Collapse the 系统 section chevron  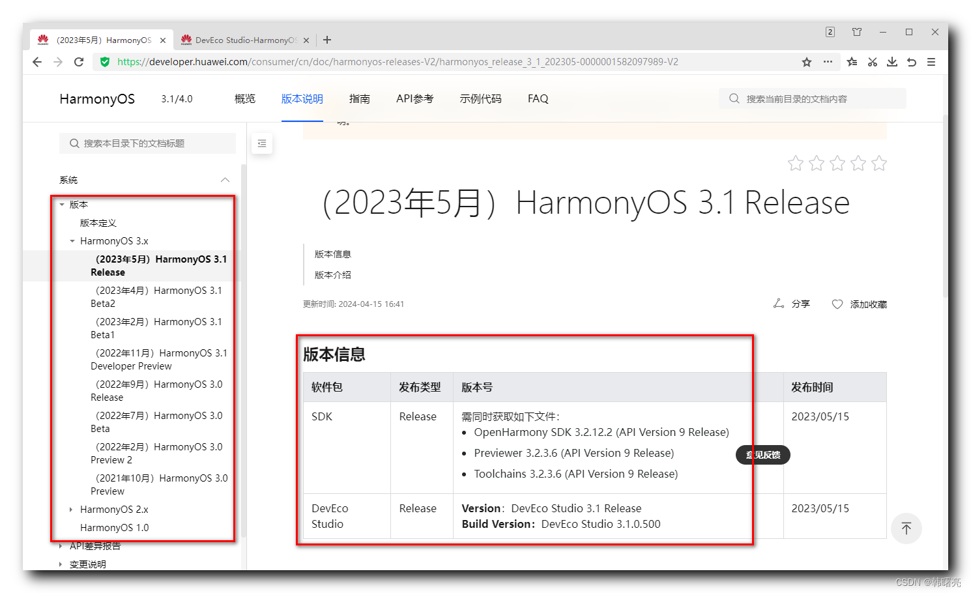225,180
